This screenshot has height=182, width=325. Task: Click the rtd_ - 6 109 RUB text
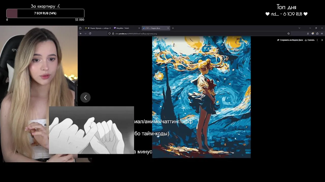coord(286,14)
